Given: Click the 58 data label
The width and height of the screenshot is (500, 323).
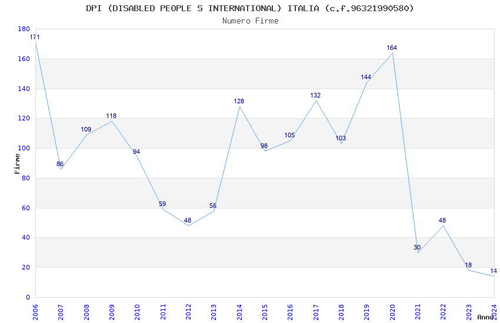Looking at the screenshot, I should click(x=213, y=206).
